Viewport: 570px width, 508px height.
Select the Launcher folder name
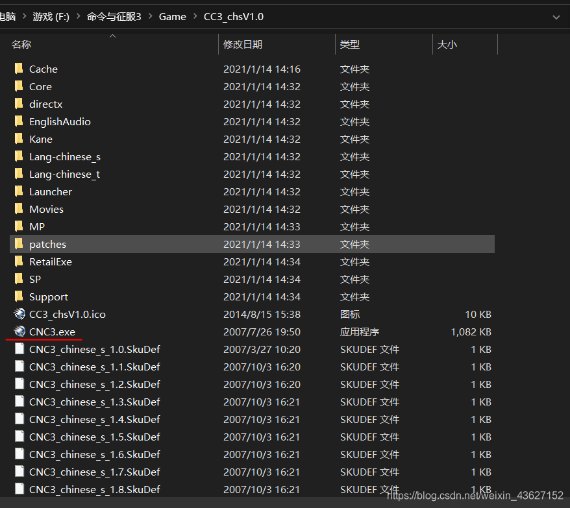(51, 191)
